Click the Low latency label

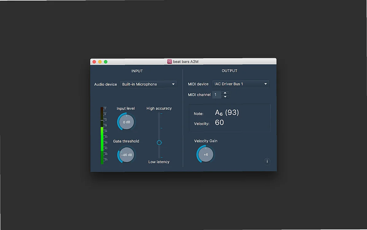[x=159, y=162]
